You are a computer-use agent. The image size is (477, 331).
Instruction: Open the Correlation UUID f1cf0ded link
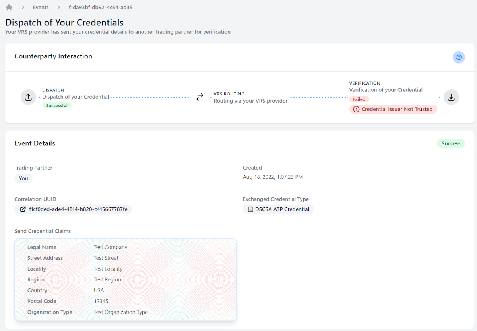coord(78,209)
